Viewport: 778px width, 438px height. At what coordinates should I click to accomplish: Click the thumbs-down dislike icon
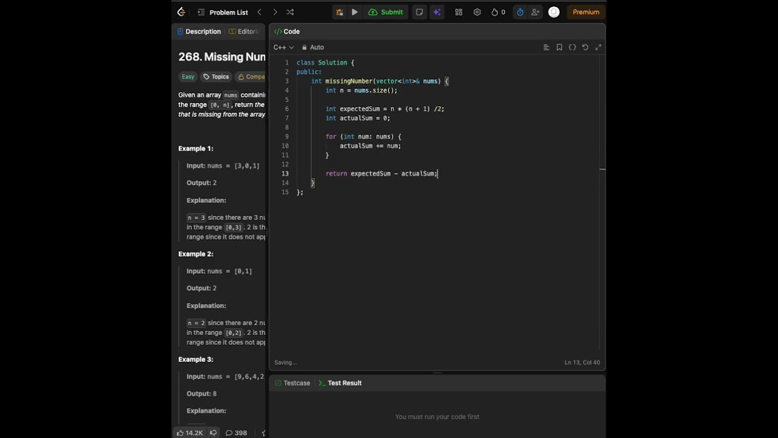[213, 433]
